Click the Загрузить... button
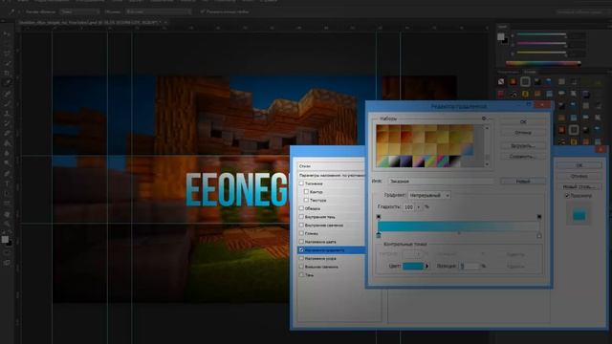The height and width of the screenshot is (344, 612). coord(523,146)
